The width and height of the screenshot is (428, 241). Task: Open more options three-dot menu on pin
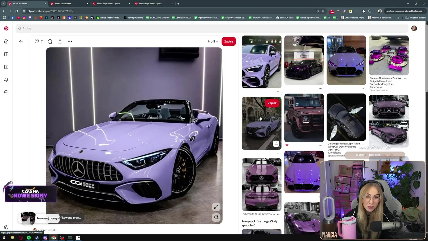pyautogui.click(x=70, y=41)
